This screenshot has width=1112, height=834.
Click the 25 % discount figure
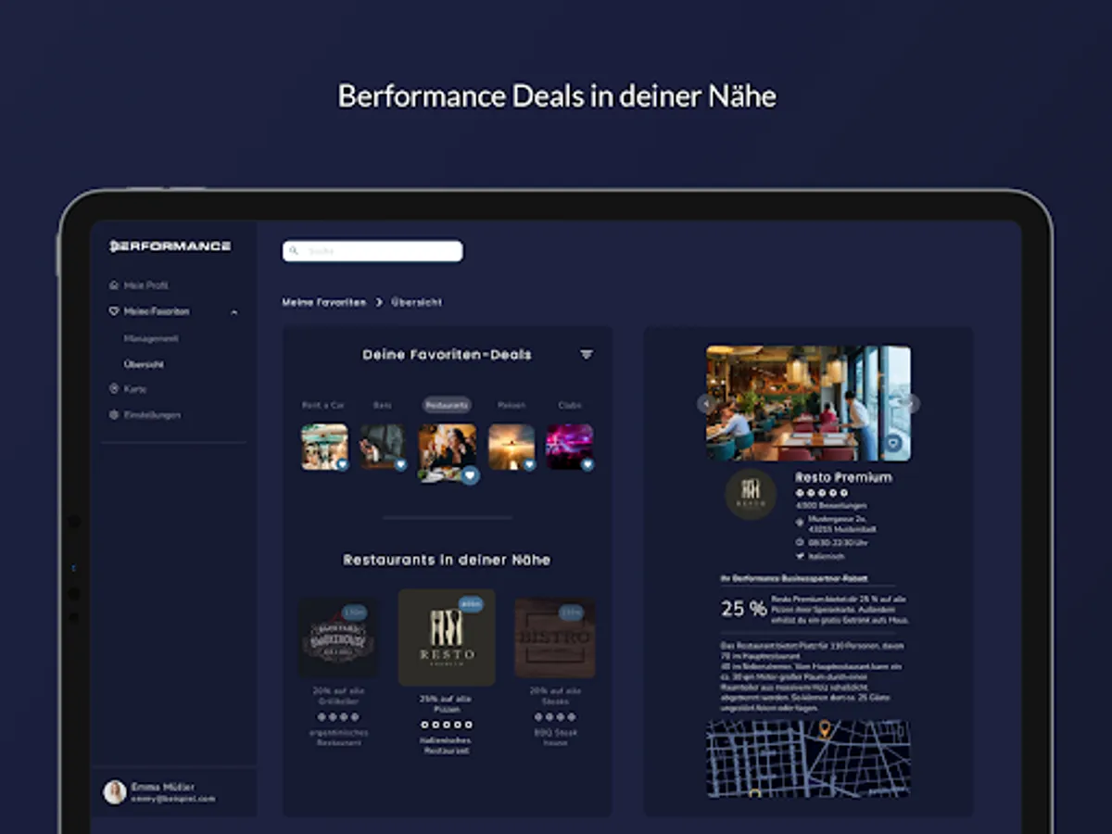click(x=744, y=609)
